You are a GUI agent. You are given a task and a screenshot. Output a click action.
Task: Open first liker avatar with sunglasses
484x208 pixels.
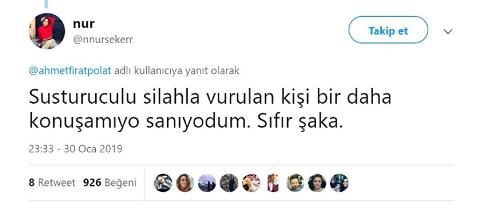click(162, 183)
